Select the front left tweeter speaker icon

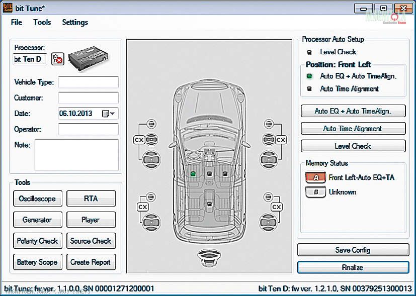pos(151,124)
